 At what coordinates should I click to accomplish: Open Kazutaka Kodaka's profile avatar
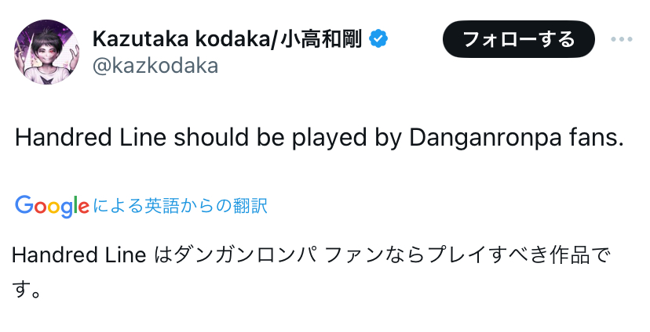click(x=46, y=52)
